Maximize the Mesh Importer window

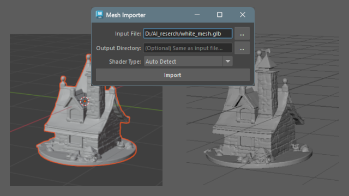tap(220, 15)
